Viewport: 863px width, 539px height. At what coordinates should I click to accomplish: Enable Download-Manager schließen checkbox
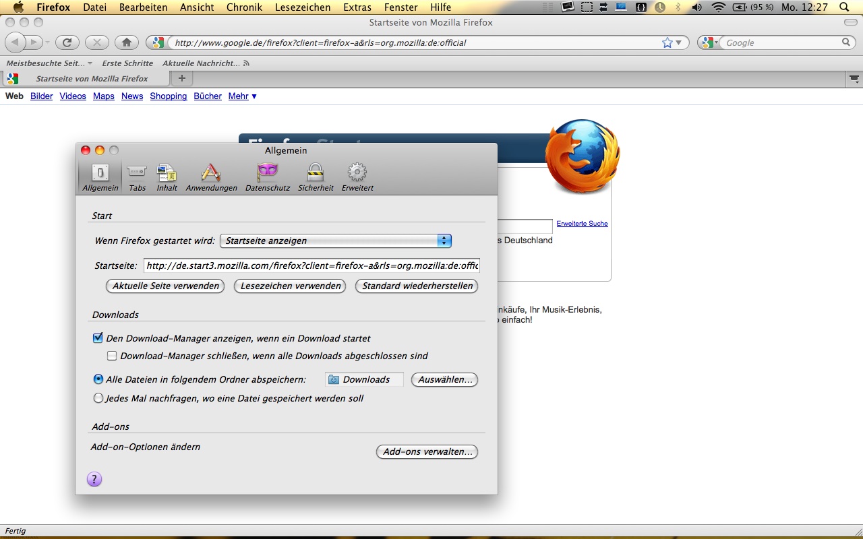tap(112, 356)
